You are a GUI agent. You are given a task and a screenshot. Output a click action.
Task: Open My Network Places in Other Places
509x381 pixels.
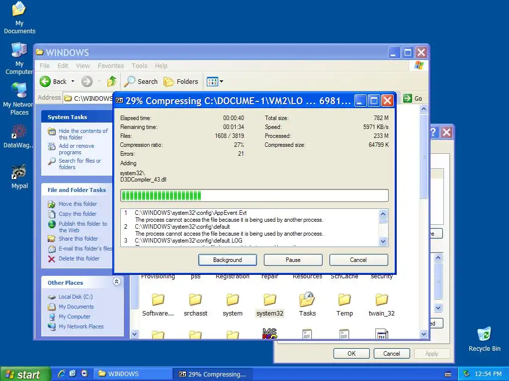coord(81,326)
